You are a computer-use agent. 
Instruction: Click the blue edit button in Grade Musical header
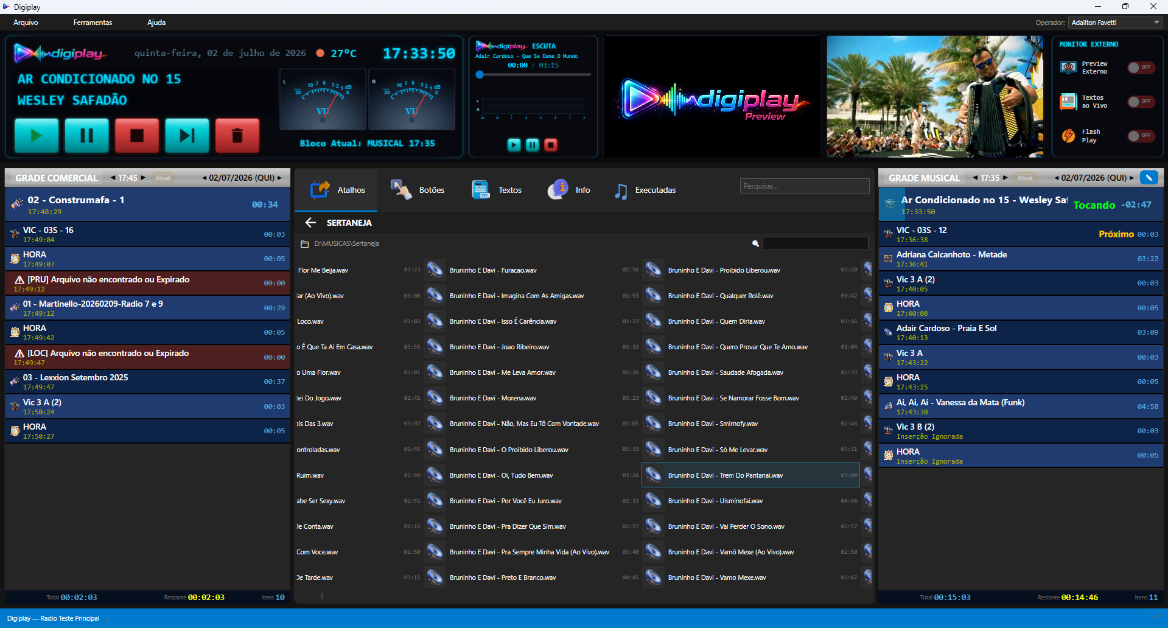point(1149,178)
